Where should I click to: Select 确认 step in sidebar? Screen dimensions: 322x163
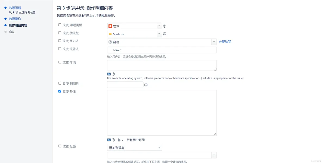tap(12, 32)
